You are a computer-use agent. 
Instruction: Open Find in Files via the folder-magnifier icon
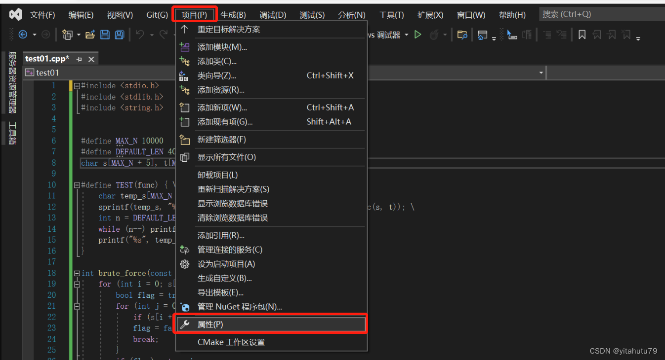[462, 35]
